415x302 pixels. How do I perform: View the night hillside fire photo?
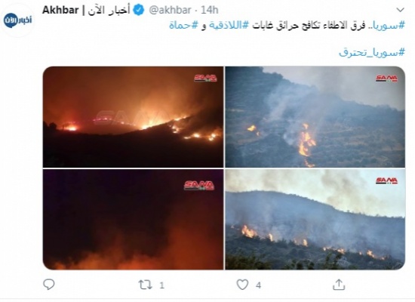[x=133, y=117]
